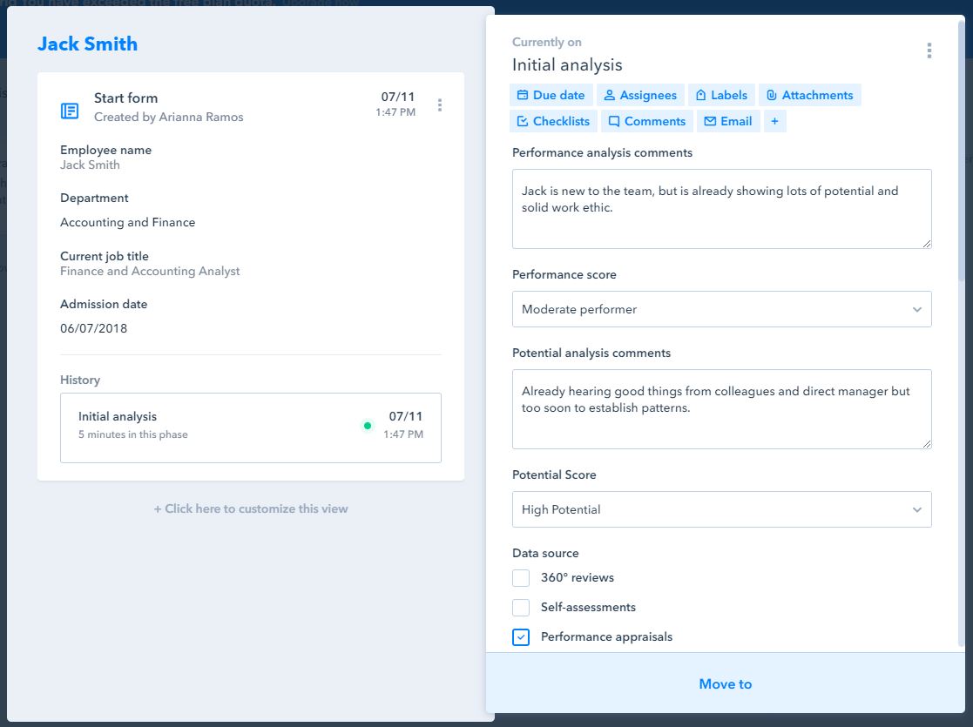Check the 360° reviews checkbox

[521, 578]
